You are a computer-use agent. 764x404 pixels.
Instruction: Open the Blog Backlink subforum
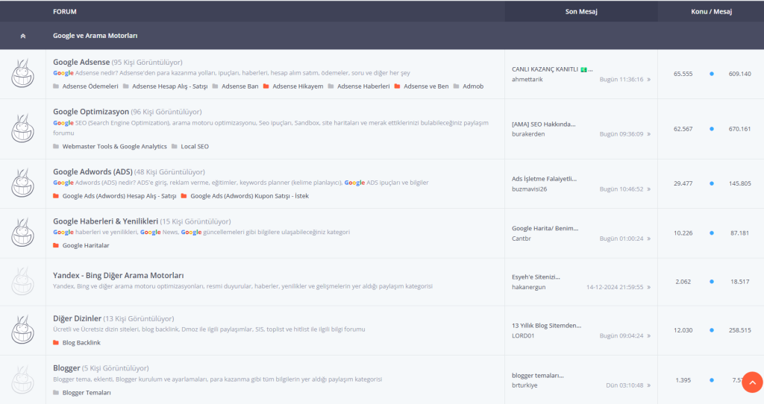pyautogui.click(x=81, y=343)
